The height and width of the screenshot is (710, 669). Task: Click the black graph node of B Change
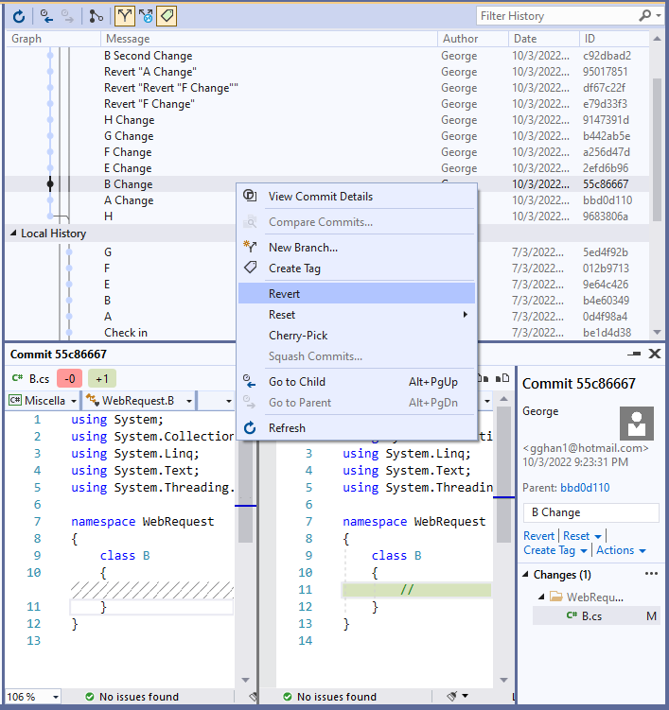(50, 183)
